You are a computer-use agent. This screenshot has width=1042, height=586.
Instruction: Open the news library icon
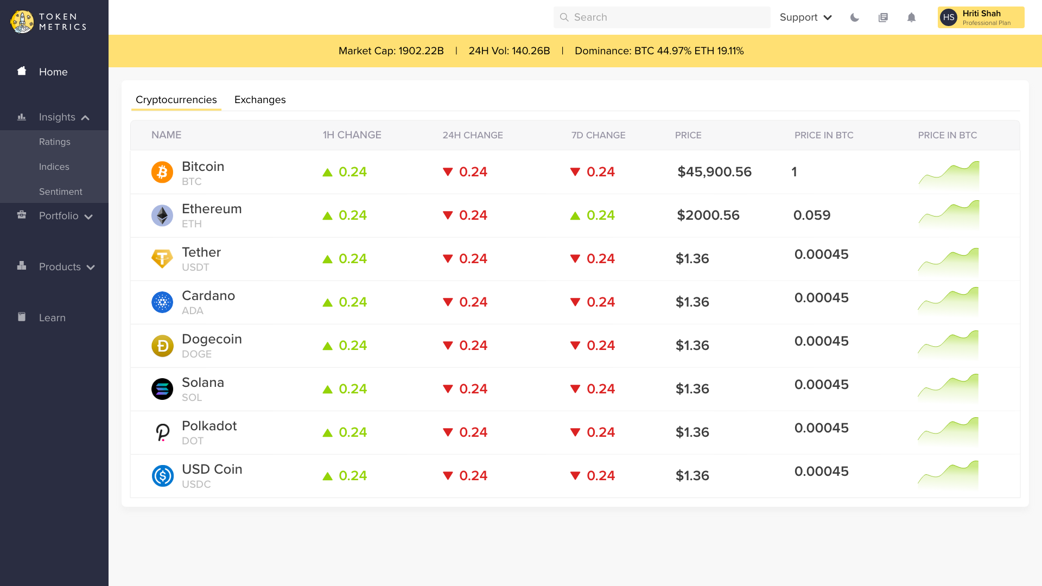(883, 17)
